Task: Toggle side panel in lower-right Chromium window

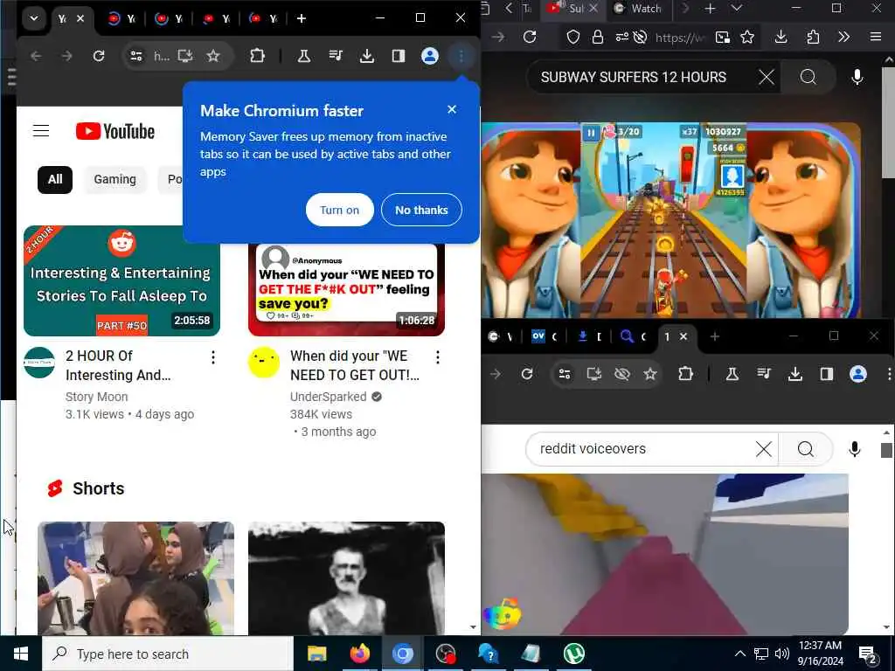Action: point(827,374)
